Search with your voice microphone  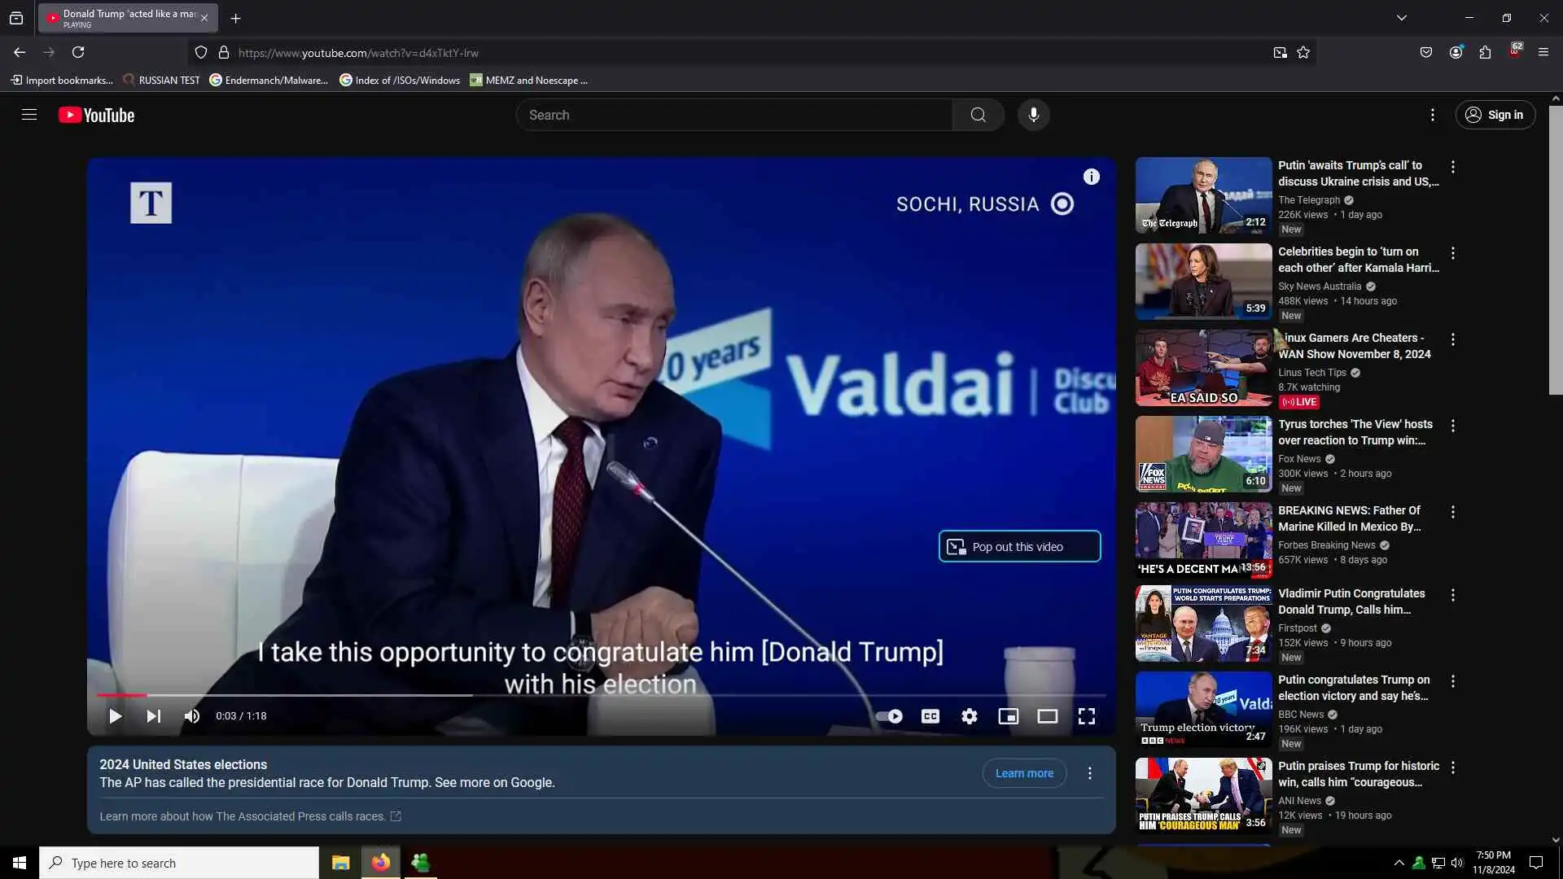(x=1033, y=115)
